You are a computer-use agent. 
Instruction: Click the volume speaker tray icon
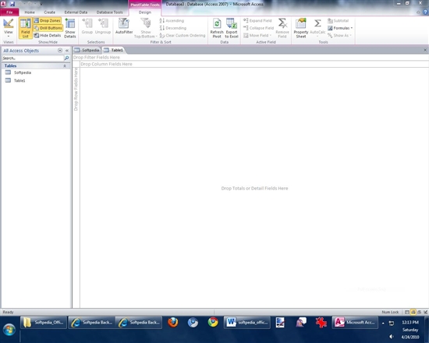[392, 337]
